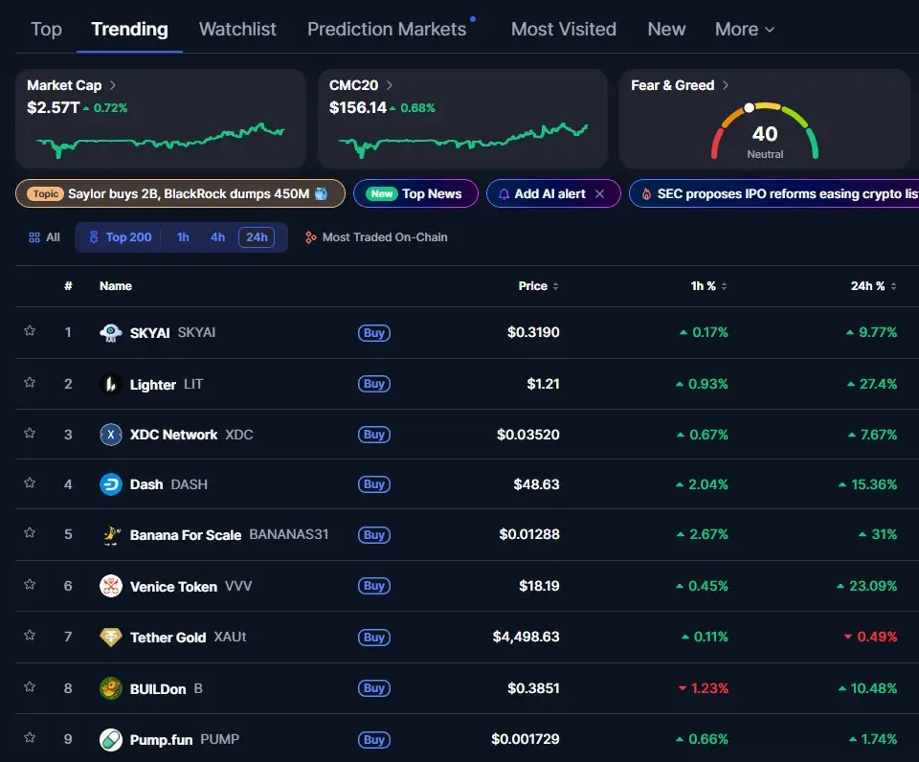Open Saylor buys 2B topic chip
Screen dimensions: 919x762
pyautogui.click(x=181, y=194)
